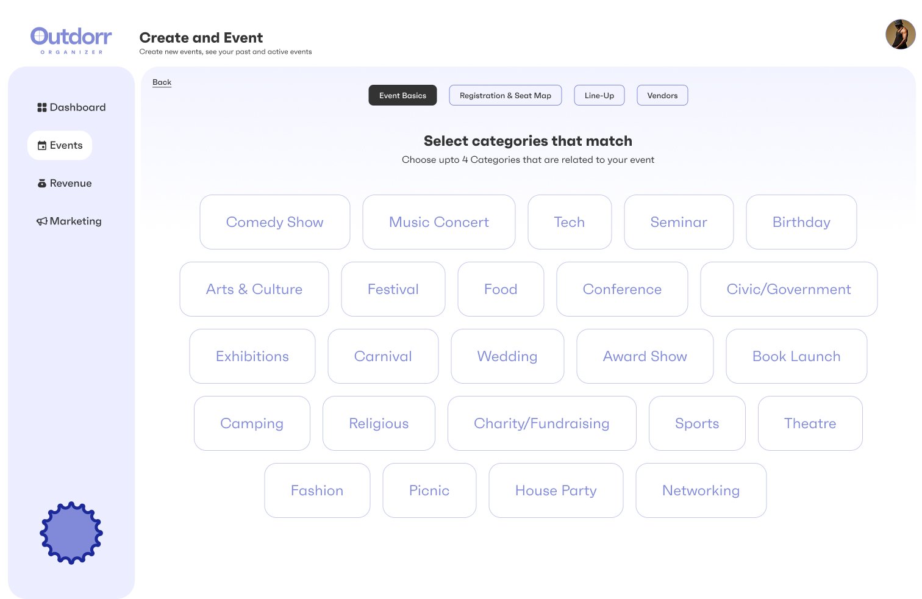Screen dimensions: 922x599
Task: Click the badge seal icon at sidebar bottom
Action: click(x=71, y=533)
